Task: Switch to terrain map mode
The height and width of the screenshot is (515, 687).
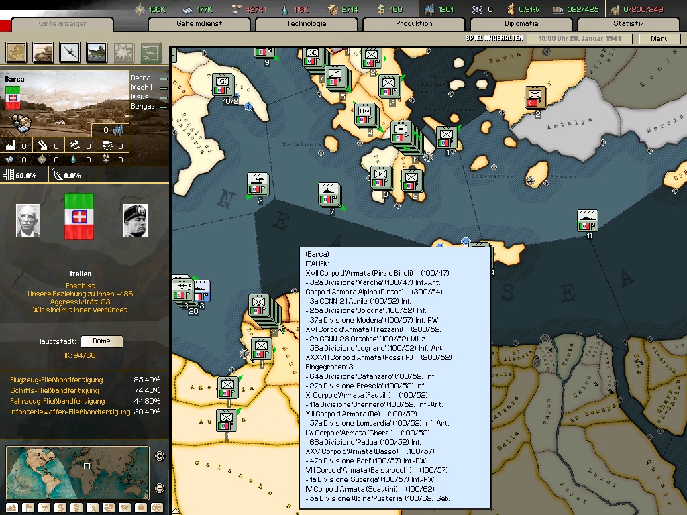Action: click(x=11, y=507)
